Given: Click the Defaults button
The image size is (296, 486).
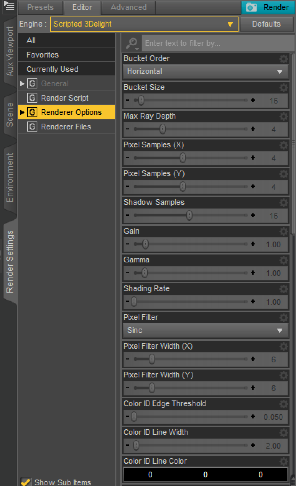Looking at the screenshot, I should pos(266,24).
